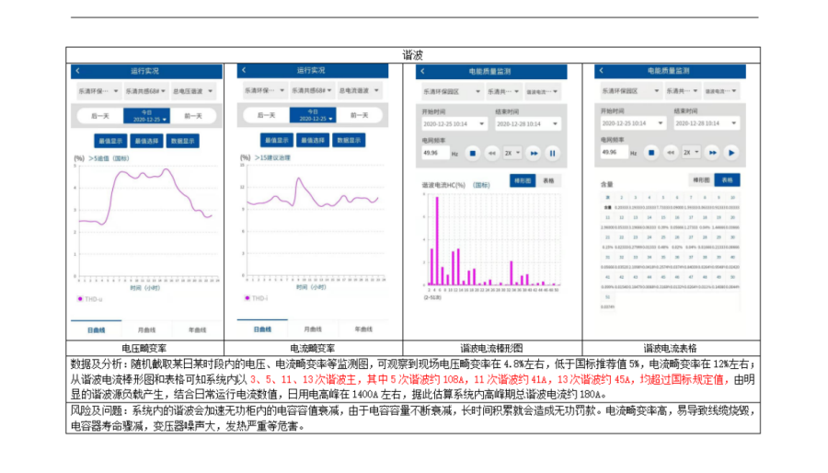Fast-forward playback in the harmonic table panel
Viewport: 828px width, 473px height.
click(711, 152)
